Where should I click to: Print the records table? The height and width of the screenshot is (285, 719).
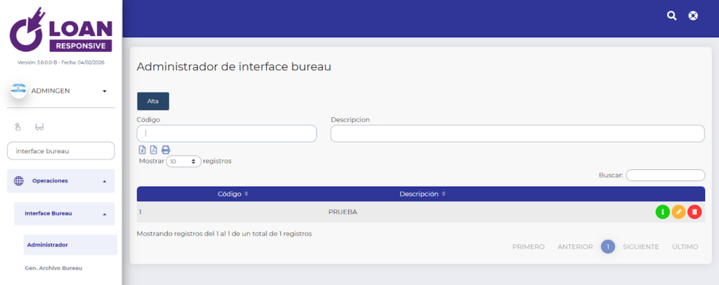pos(166,150)
